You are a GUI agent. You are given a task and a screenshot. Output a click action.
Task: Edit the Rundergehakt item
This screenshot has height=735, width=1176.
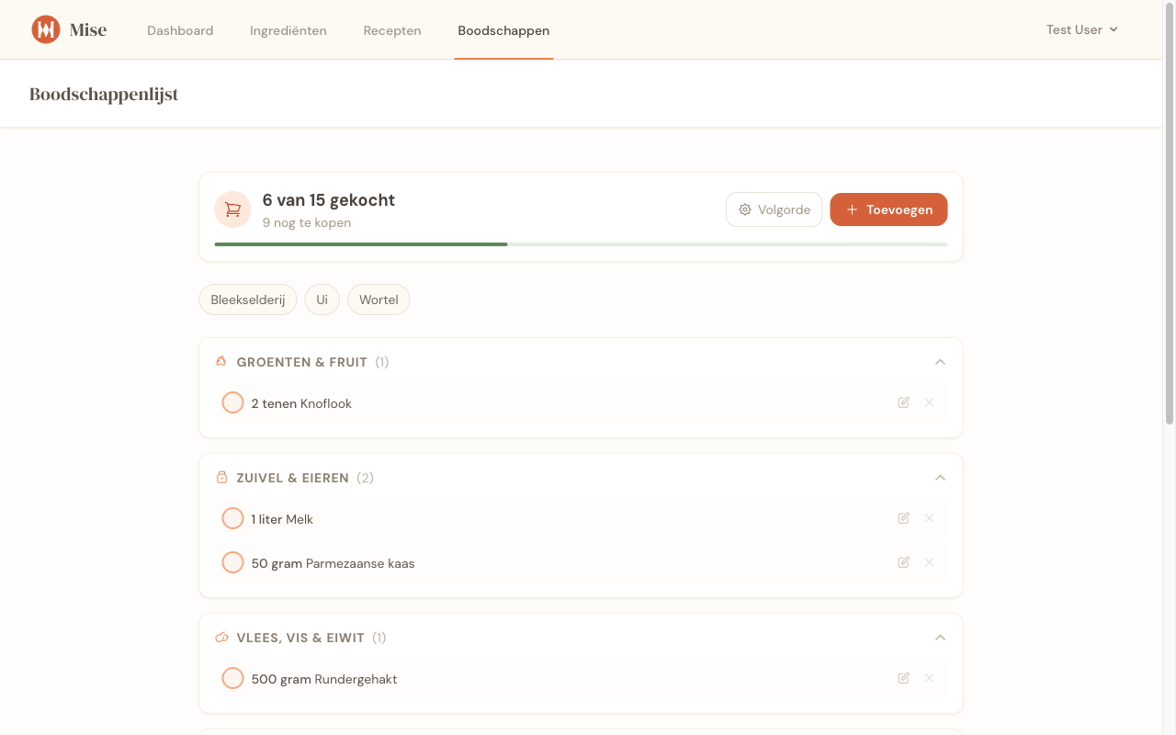pos(903,678)
